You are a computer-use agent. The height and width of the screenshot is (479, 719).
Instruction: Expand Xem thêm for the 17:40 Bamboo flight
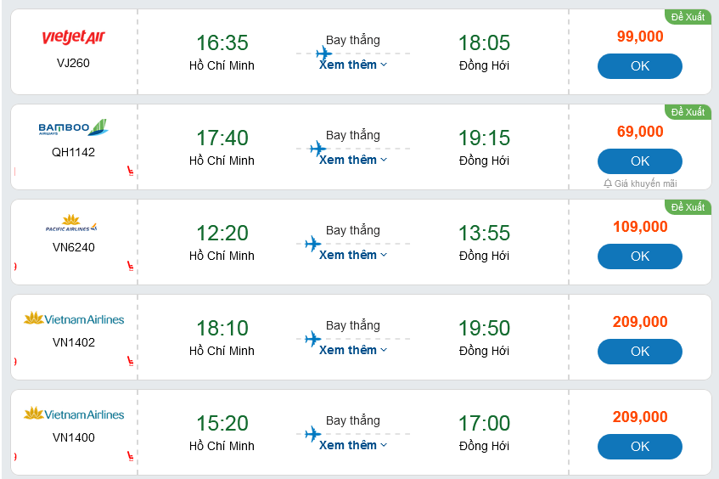pos(353,160)
